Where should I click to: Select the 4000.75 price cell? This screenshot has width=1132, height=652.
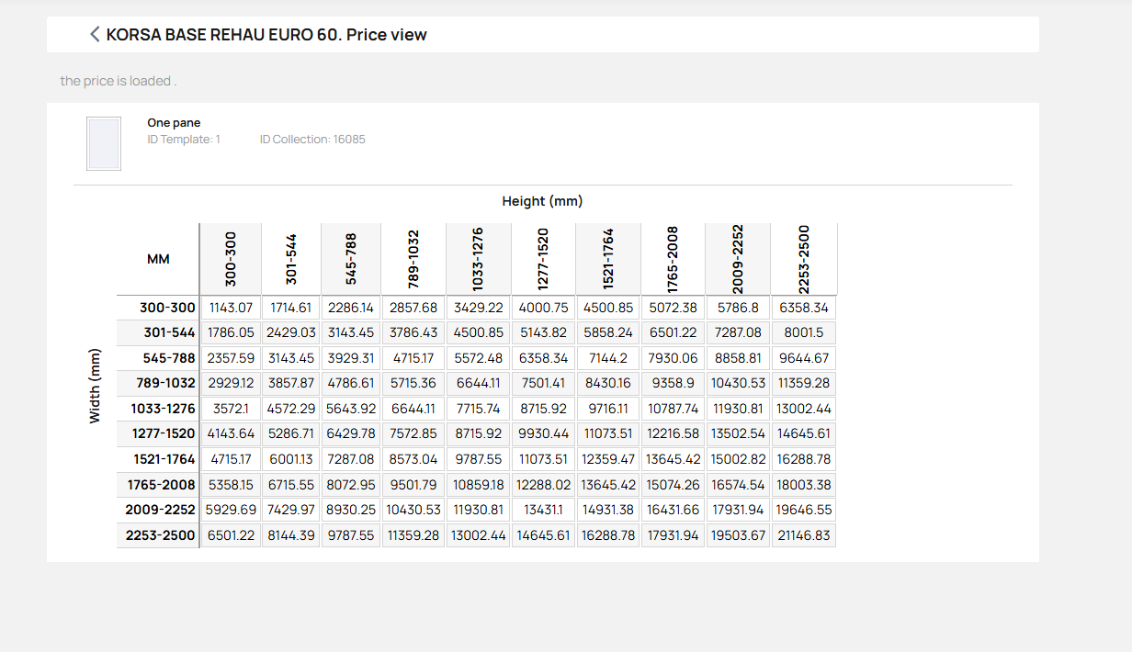tap(543, 309)
